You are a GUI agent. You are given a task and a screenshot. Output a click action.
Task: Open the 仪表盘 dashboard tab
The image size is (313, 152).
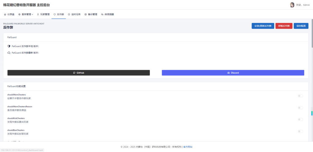tap(9, 14)
